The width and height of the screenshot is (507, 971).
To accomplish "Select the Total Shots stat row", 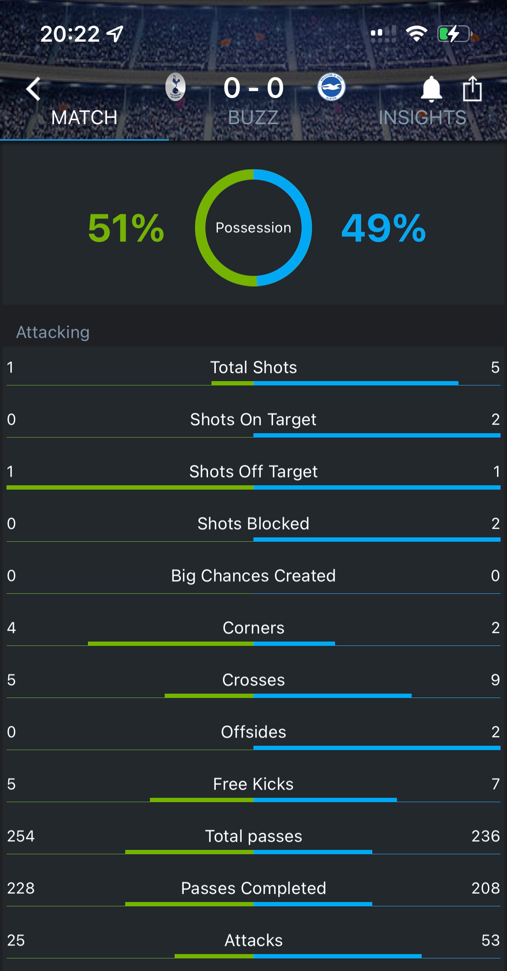I will tap(253, 368).
